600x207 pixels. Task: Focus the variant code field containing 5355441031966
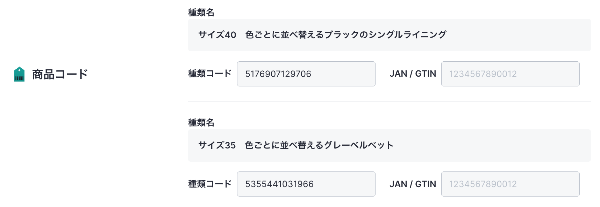[306, 184]
